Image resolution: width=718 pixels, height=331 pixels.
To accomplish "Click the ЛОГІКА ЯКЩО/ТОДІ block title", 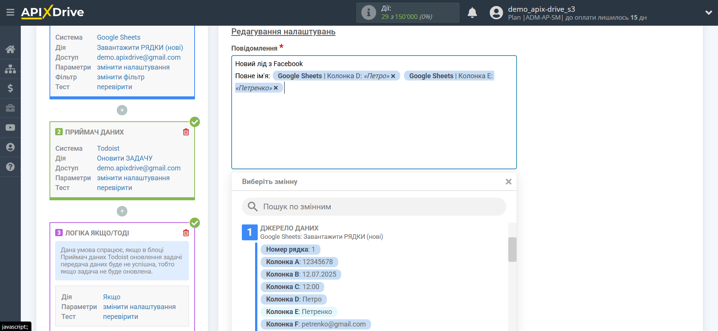I will (x=97, y=233).
